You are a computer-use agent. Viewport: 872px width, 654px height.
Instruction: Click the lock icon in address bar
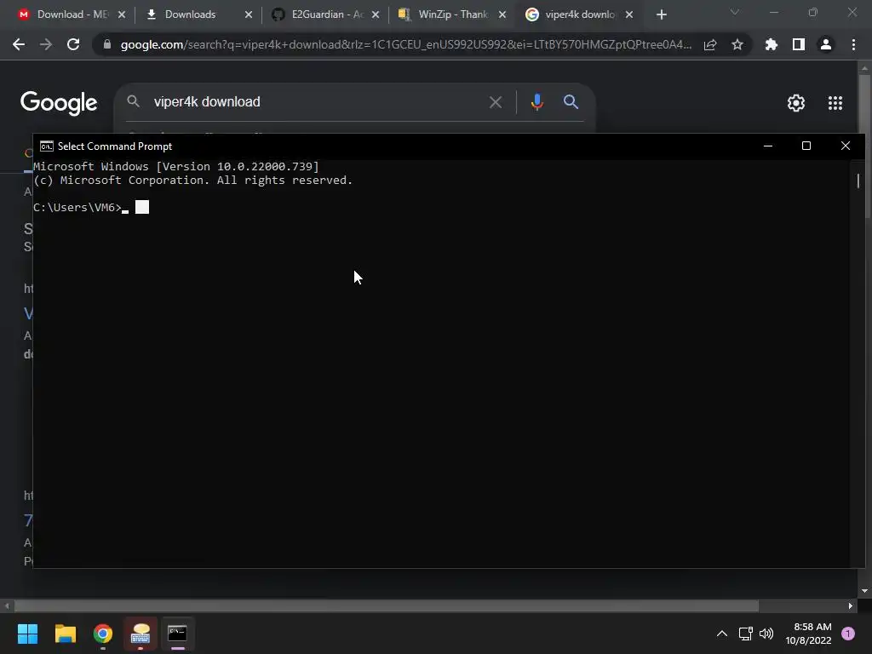tap(106, 44)
